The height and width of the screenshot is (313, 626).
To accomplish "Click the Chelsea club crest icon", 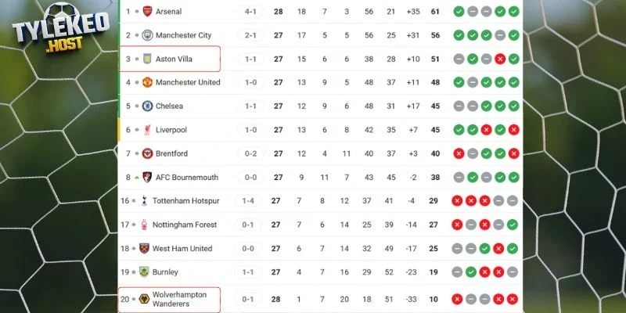I will (145, 106).
